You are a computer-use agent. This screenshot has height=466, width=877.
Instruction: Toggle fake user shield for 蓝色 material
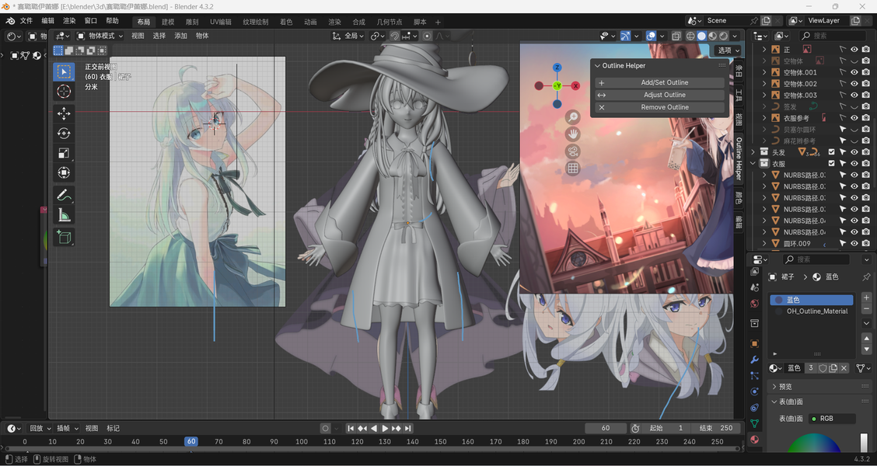(x=823, y=368)
